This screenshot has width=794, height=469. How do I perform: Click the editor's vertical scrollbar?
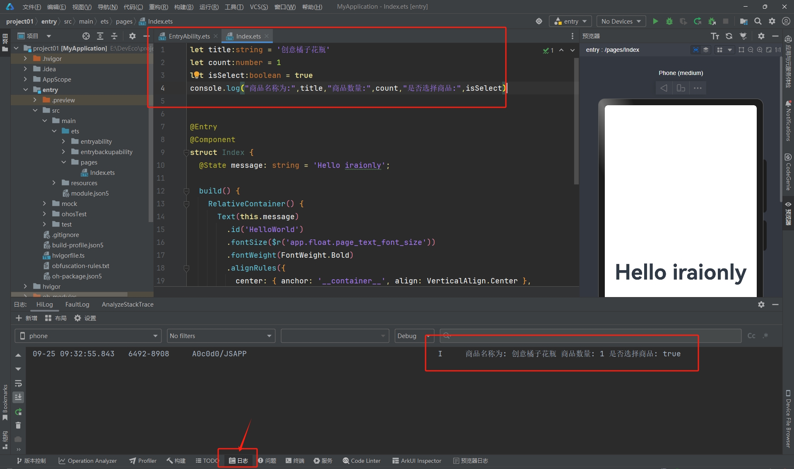click(576, 120)
